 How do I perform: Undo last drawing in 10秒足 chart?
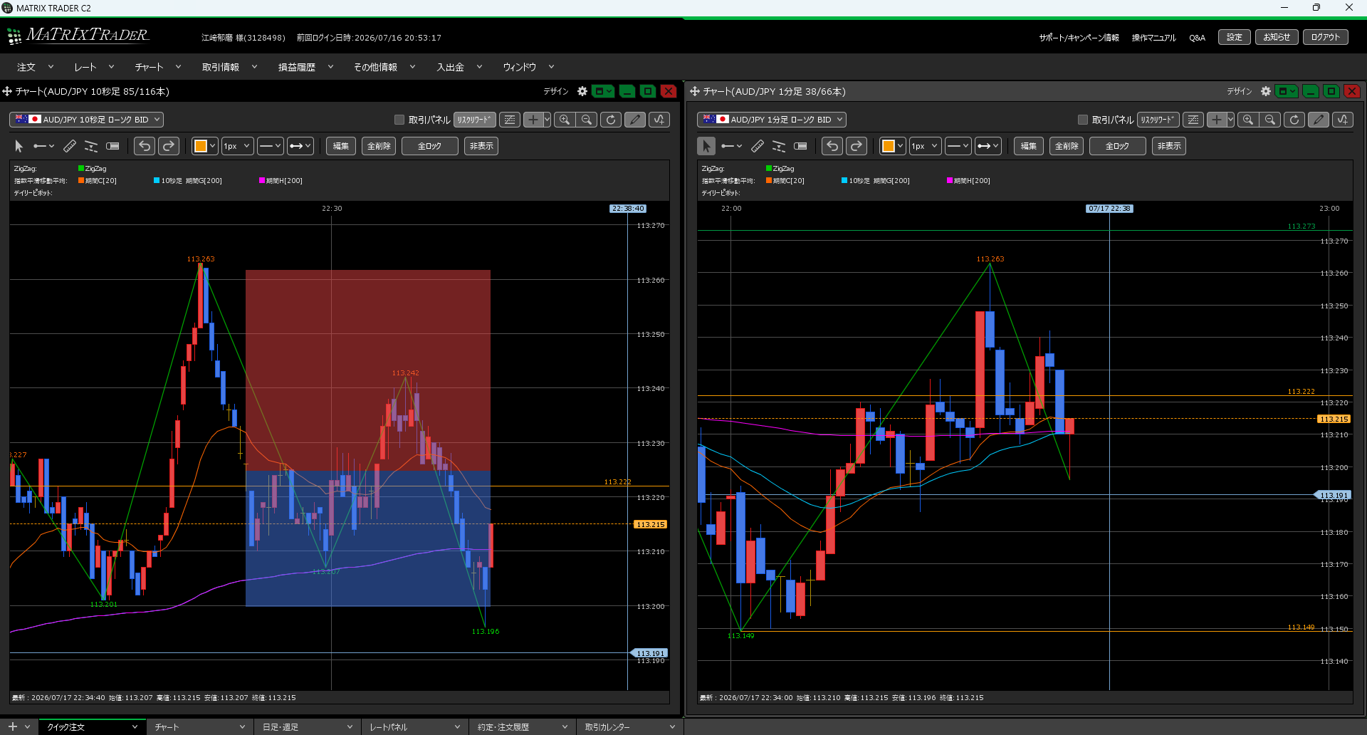145,146
